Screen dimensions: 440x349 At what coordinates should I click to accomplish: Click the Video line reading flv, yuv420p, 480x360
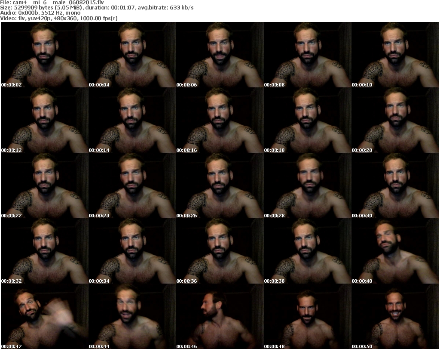pos(59,18)
